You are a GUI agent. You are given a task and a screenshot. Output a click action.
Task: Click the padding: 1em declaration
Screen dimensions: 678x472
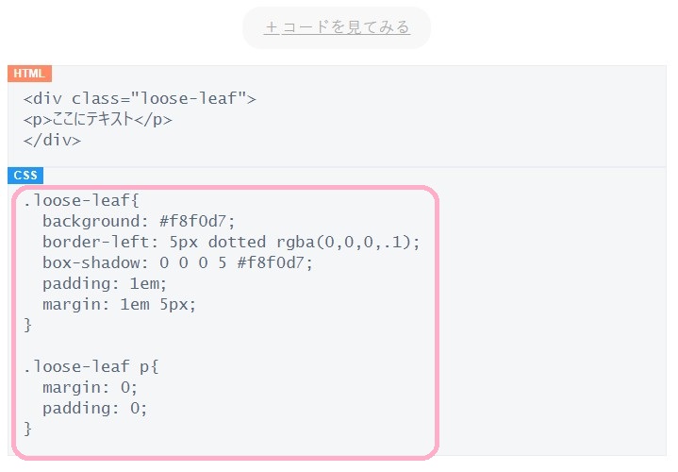pyautogui.click(x=105, y=284)
